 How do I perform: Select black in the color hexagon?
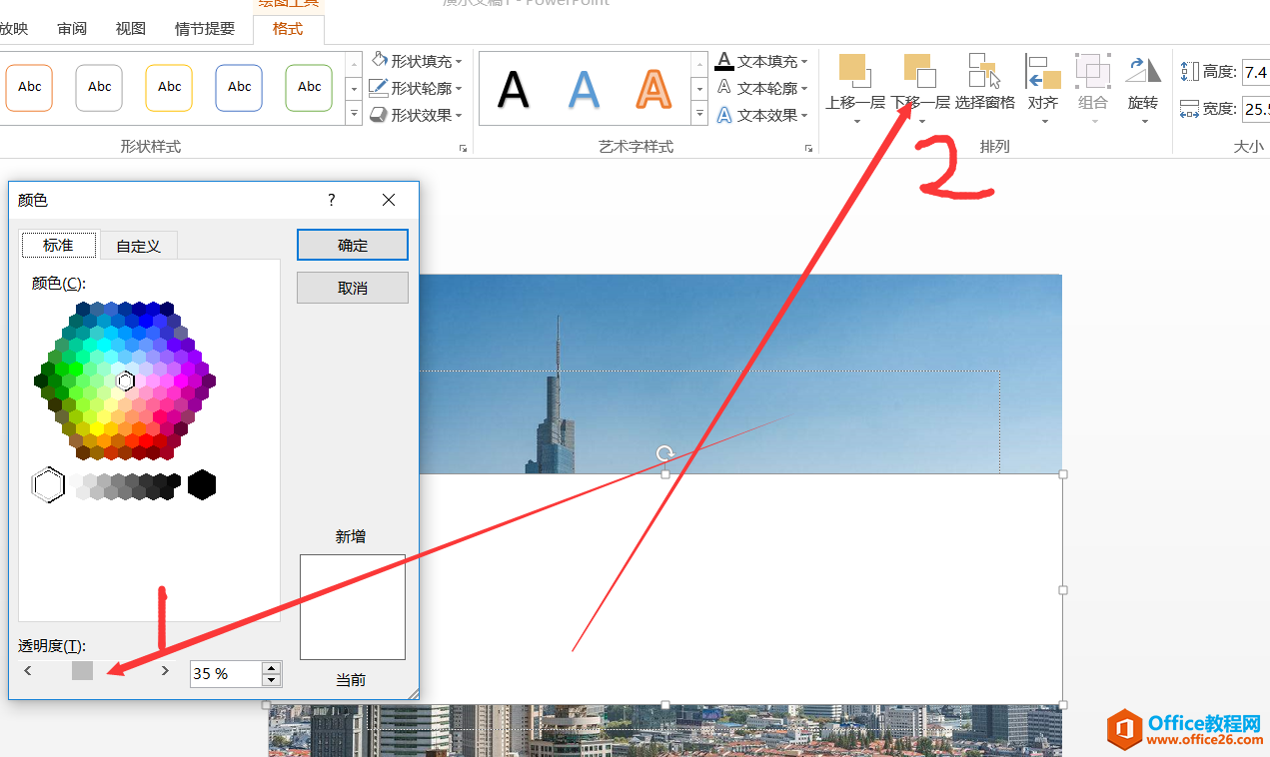click(200, 484)
